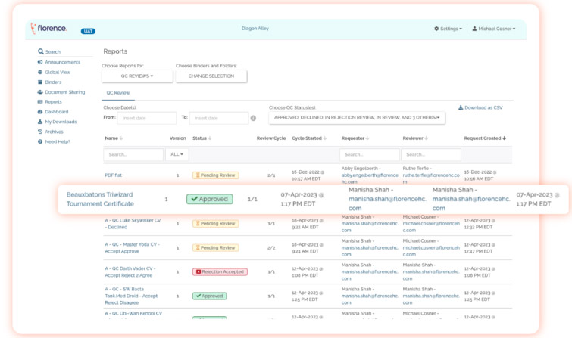Click the Announcements megaphone icon
The width and height of the screenshot is (572, 338).
click(x=41, y=62)
